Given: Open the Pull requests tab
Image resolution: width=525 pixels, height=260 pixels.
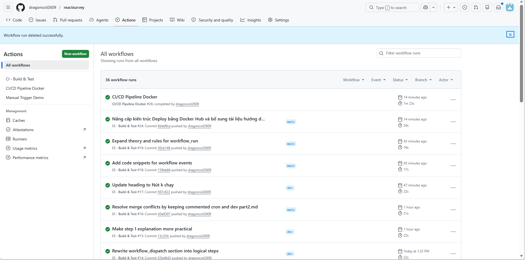Looking at the screenshot, I should coord(68,20).
